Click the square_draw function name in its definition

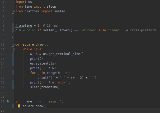(x=33, y=45)
